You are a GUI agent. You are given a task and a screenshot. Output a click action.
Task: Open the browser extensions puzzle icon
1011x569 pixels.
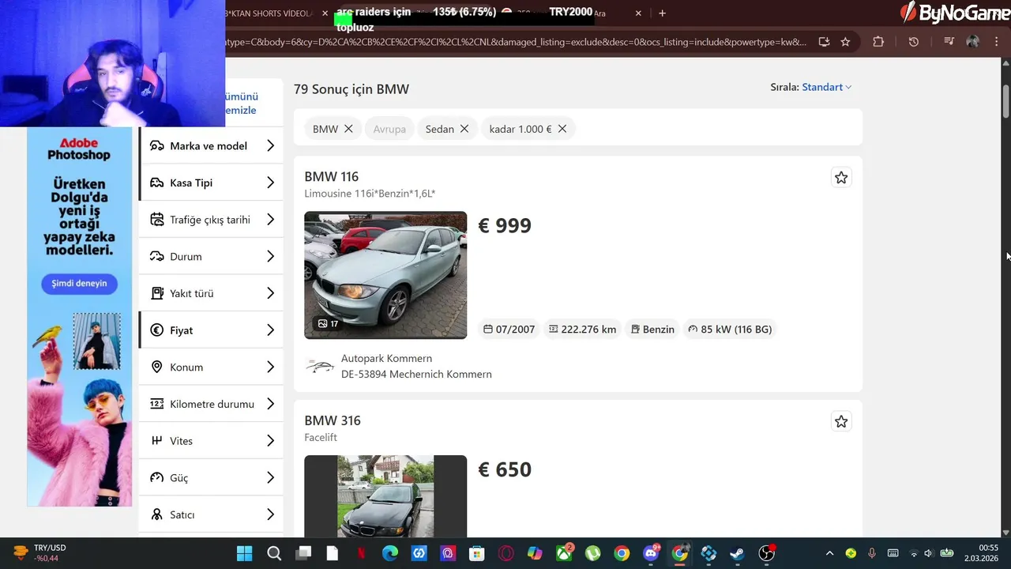[x=878, y=42]
